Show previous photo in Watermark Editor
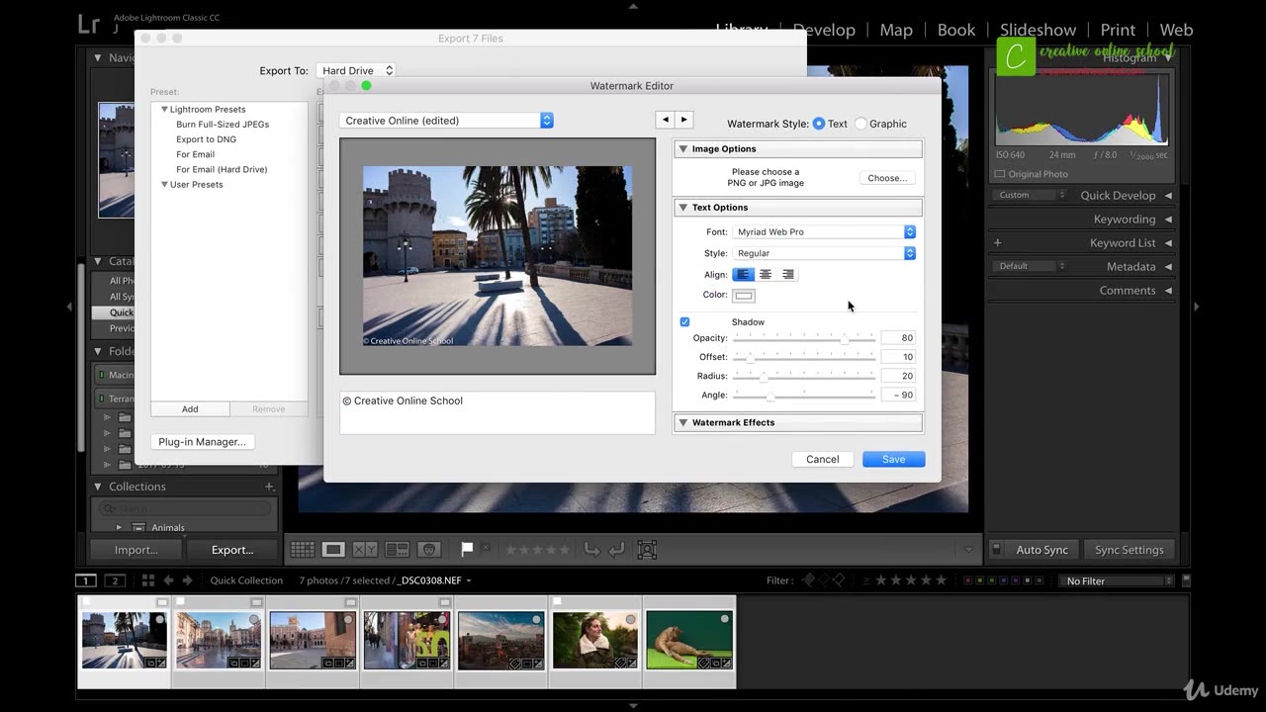This screenshot has height=712, width=1266. pos(666,120)
